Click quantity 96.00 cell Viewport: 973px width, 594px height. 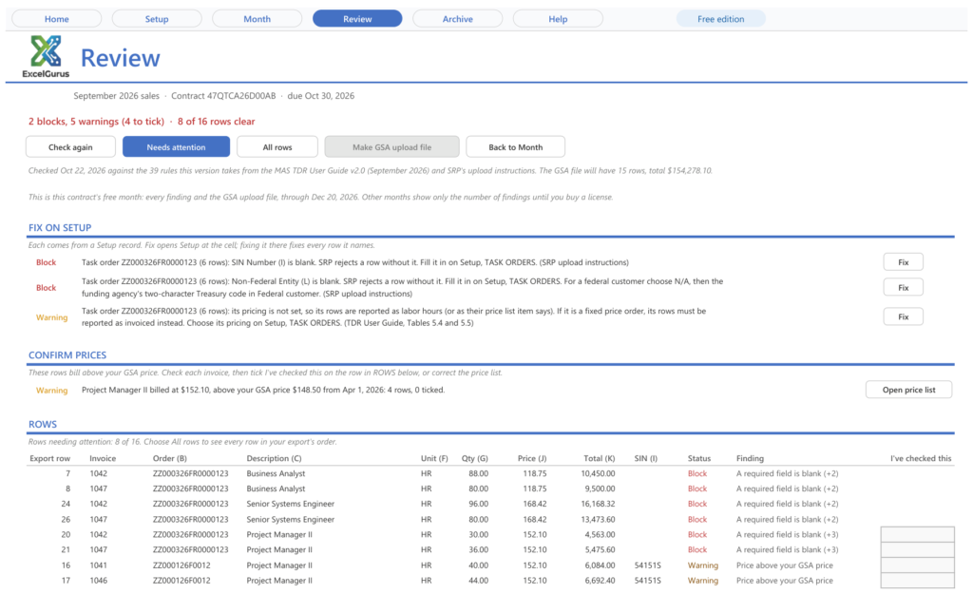[478, 504]
